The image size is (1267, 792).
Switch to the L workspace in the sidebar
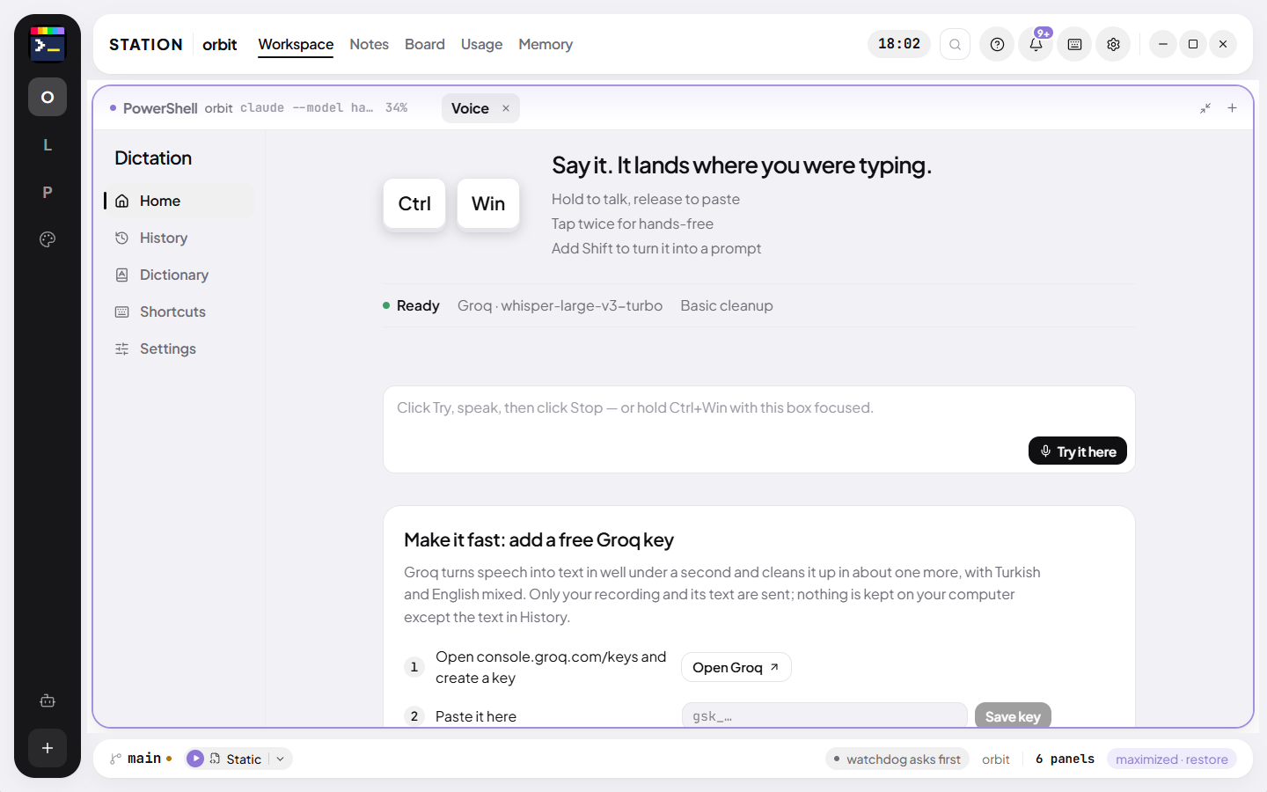pos(48,144)
